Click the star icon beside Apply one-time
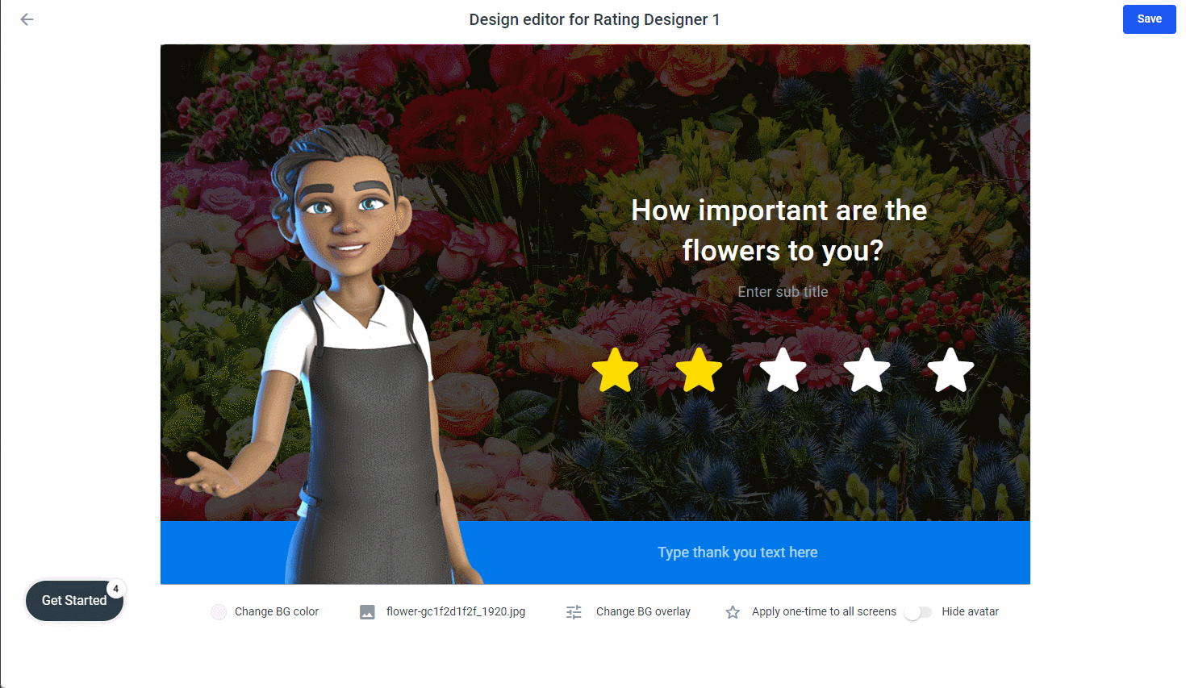 (x=733, y=612)
